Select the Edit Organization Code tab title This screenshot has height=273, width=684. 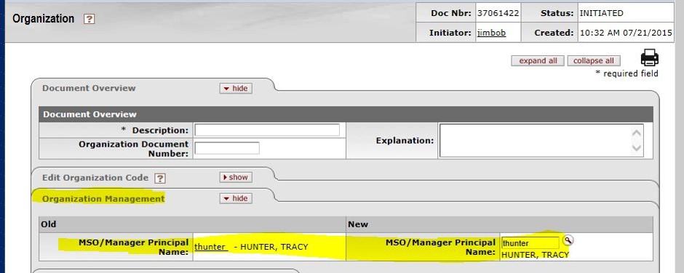point(95,178)
